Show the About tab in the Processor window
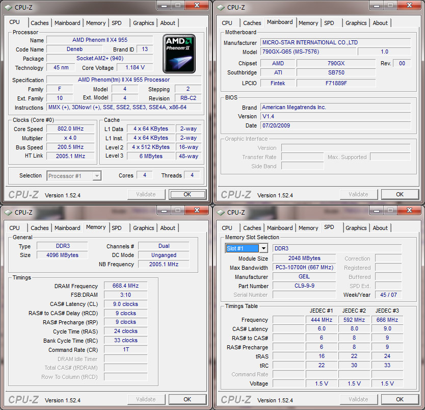 168,23
